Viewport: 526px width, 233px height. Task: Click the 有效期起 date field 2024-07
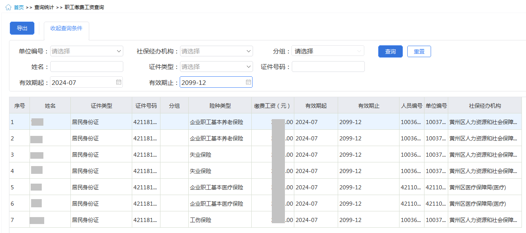tap(86, 82)
